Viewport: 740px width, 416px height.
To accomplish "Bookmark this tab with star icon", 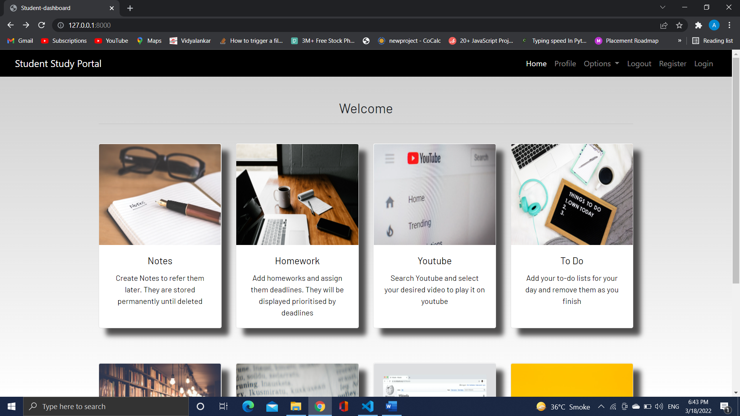I will (679, 25).
